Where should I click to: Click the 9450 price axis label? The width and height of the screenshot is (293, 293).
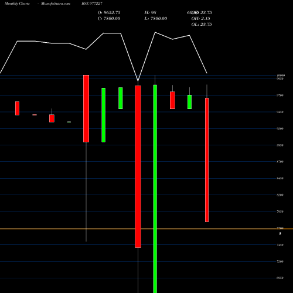click(x=280, y=112)
